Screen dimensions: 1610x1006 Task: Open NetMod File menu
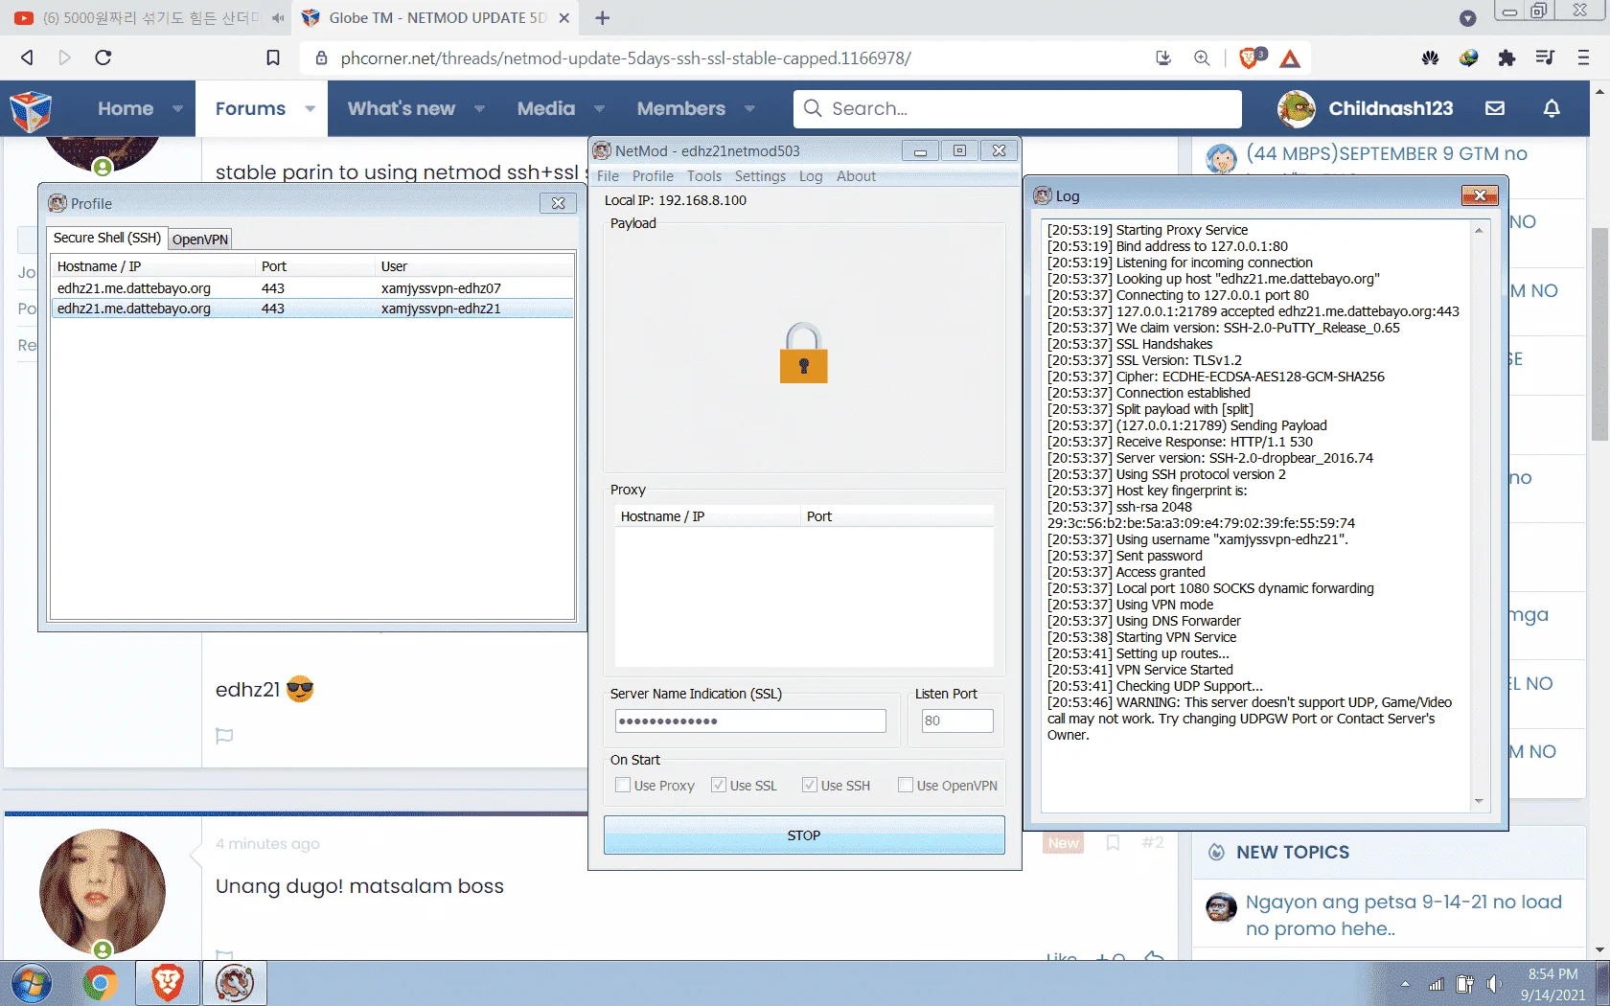coord(608,176)
